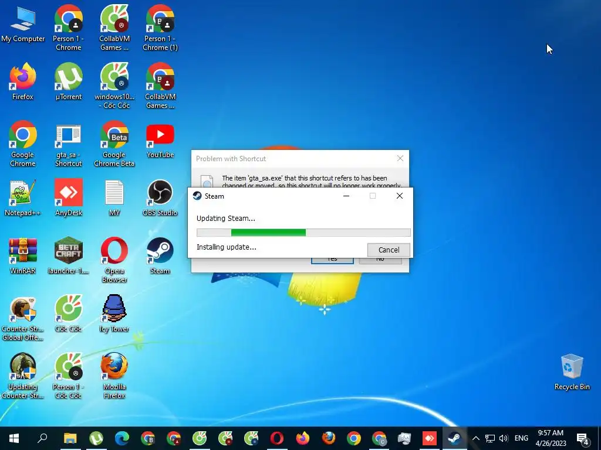Click the green Updating Steam progress bar
The width and height of the screenshot is (601, 450).
click(x=303, y=233)
